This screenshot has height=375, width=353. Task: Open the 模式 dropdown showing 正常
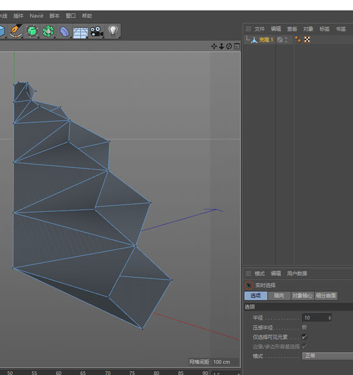point(327,356)
